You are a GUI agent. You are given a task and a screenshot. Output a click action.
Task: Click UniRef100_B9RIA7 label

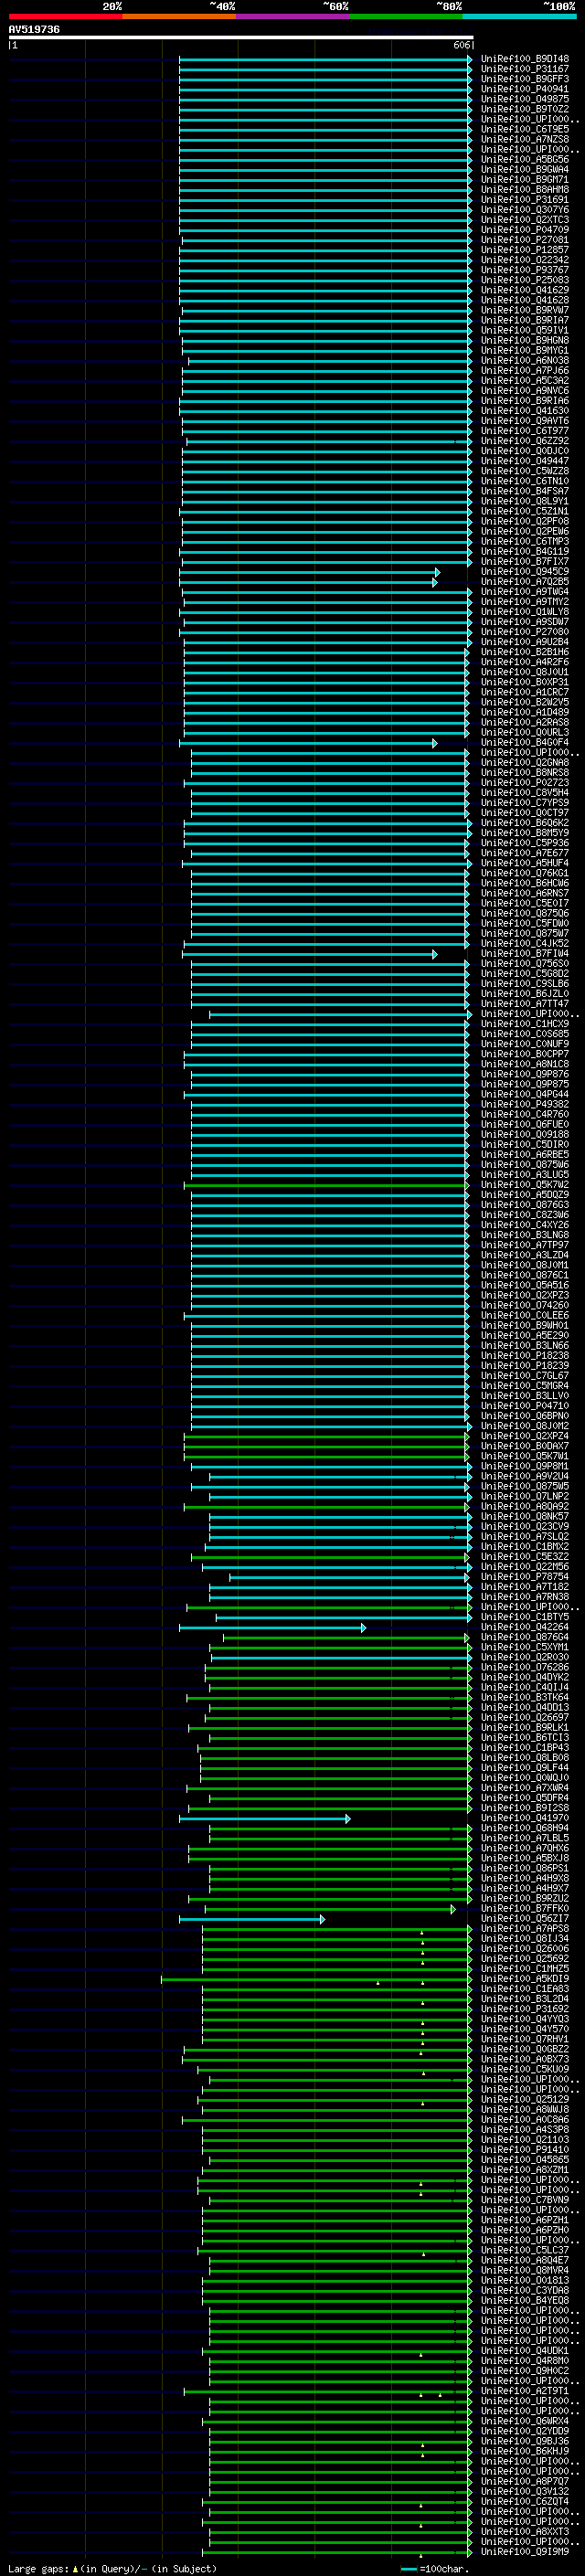(525, 320)
